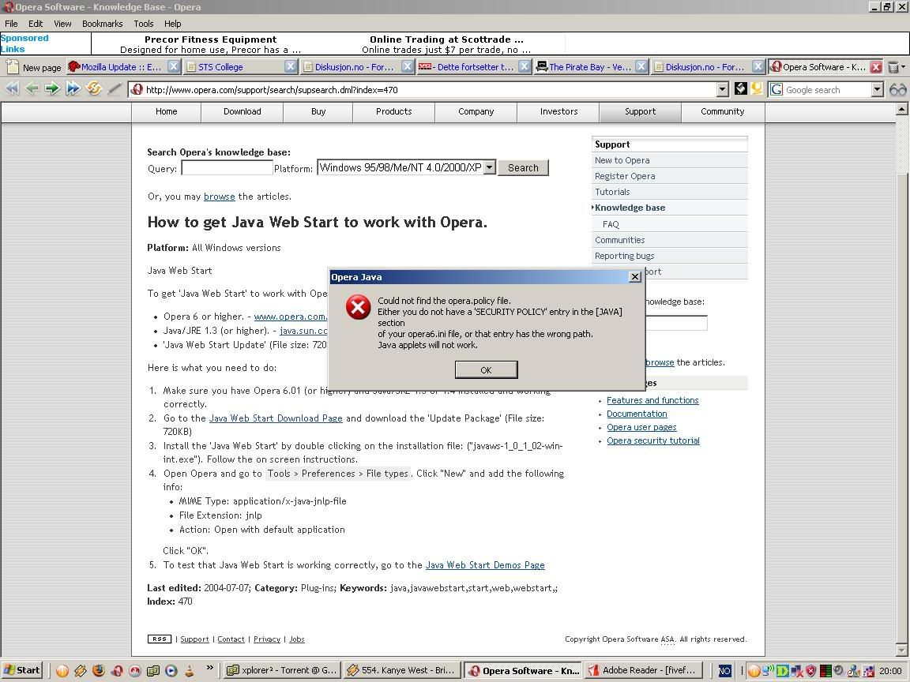
Task: Open the Tools menu
Action: [x=143, y=24]
